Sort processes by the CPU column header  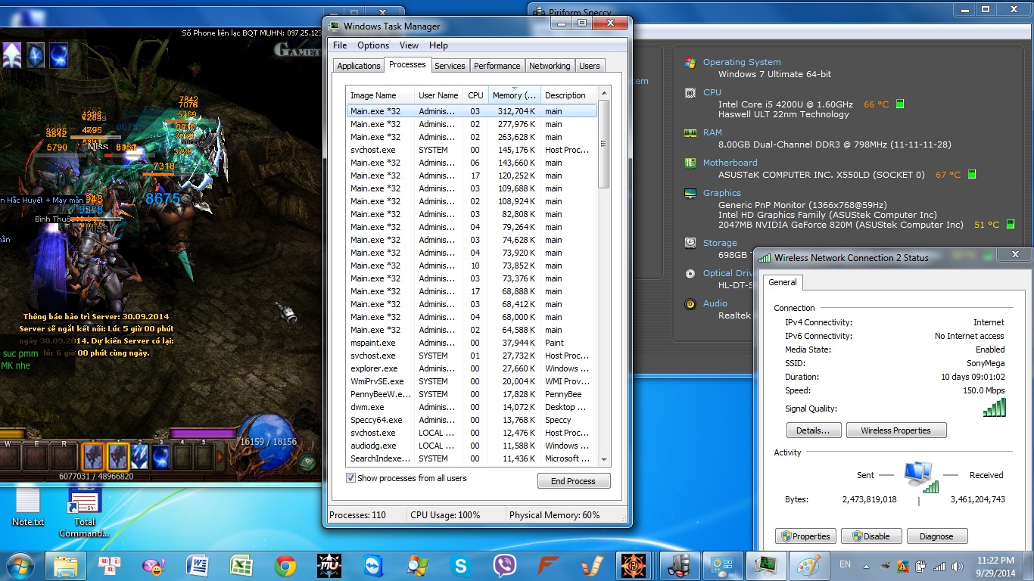click(x=476, y=95)
